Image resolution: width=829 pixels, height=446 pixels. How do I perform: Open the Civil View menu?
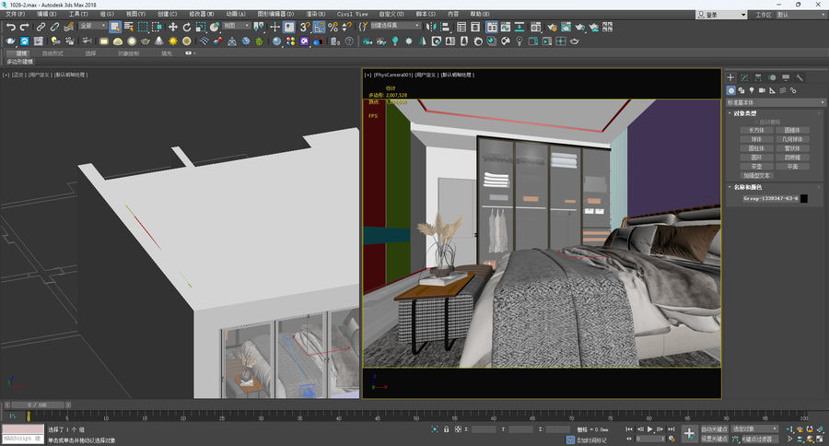point(352,15)
